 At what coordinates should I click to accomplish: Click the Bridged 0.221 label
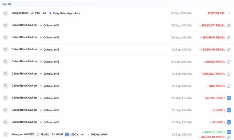point(20,13)
